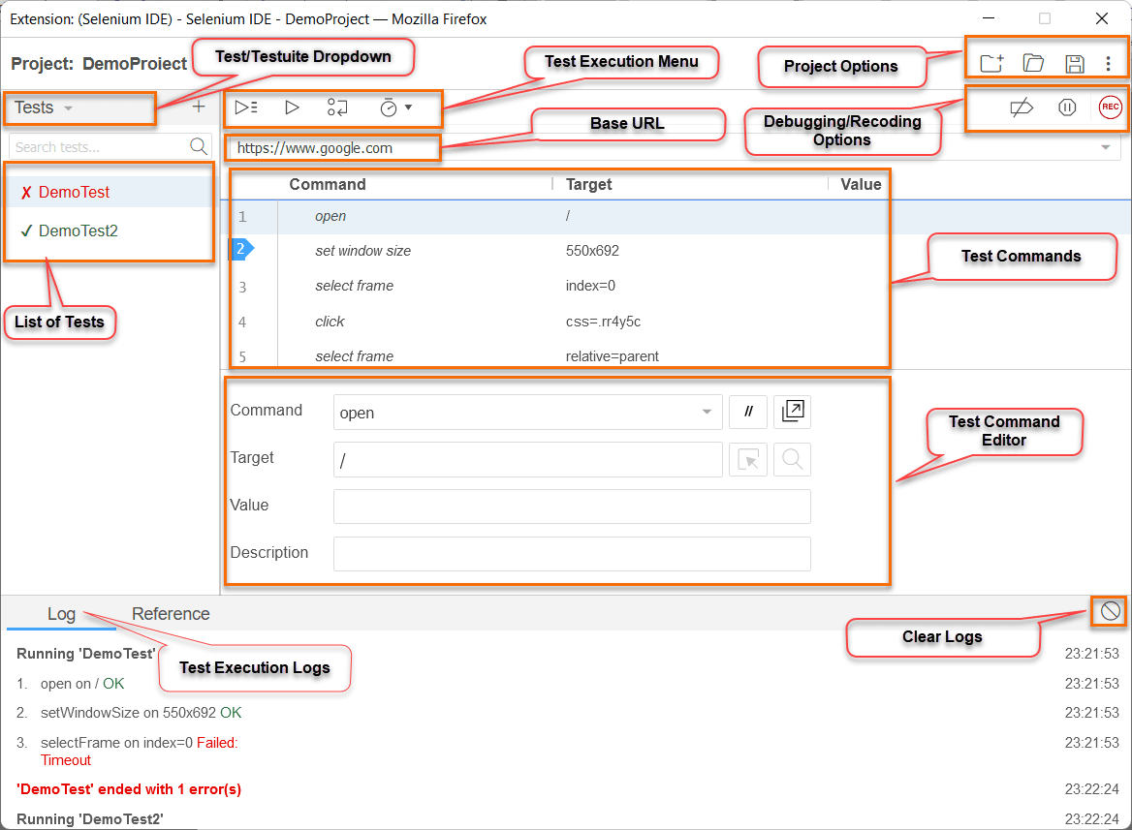The width and height of the screenshot is (1132, 830).
Task: Open new window configuration icon
Action: pyautogui.click(x=792, y=412)
